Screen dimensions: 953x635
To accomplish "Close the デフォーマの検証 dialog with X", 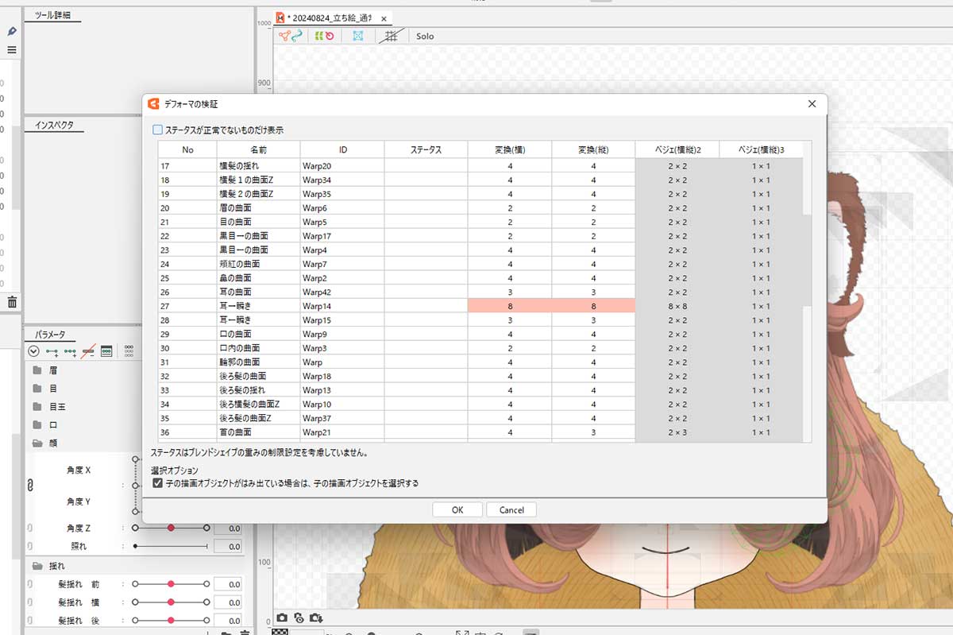I will (x=812, y=104).
